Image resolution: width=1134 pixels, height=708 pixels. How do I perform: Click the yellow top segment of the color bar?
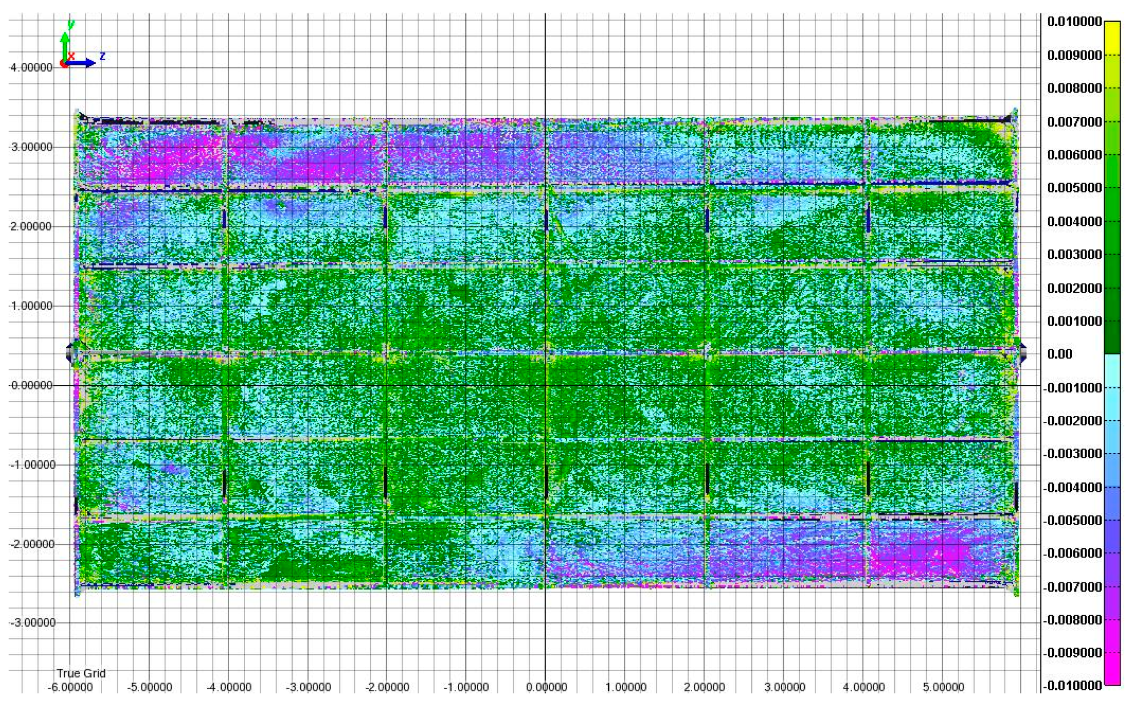click(x=1112, y=38)
